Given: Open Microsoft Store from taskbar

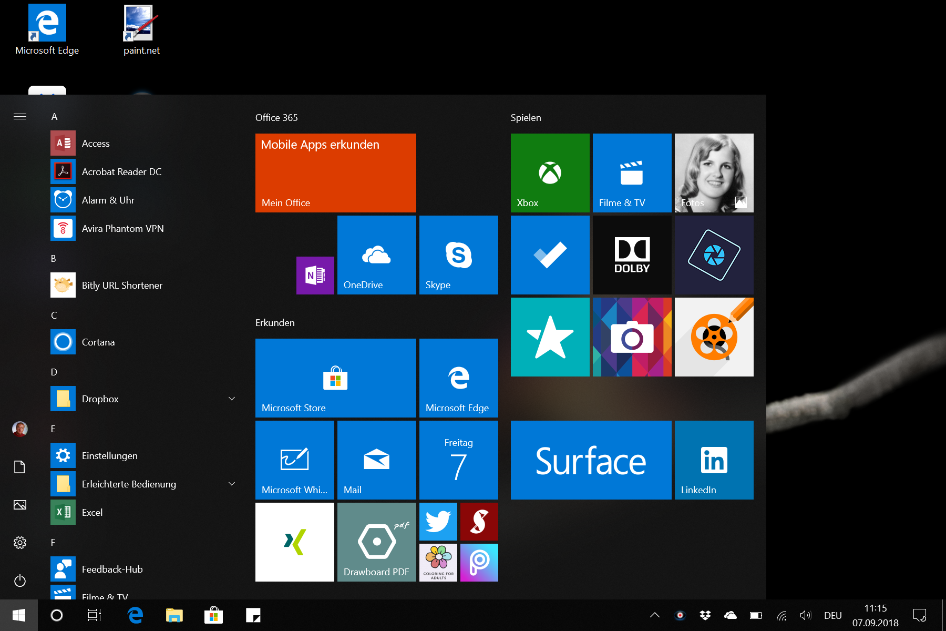Looking at the screenshot, I should click(214, 615).
